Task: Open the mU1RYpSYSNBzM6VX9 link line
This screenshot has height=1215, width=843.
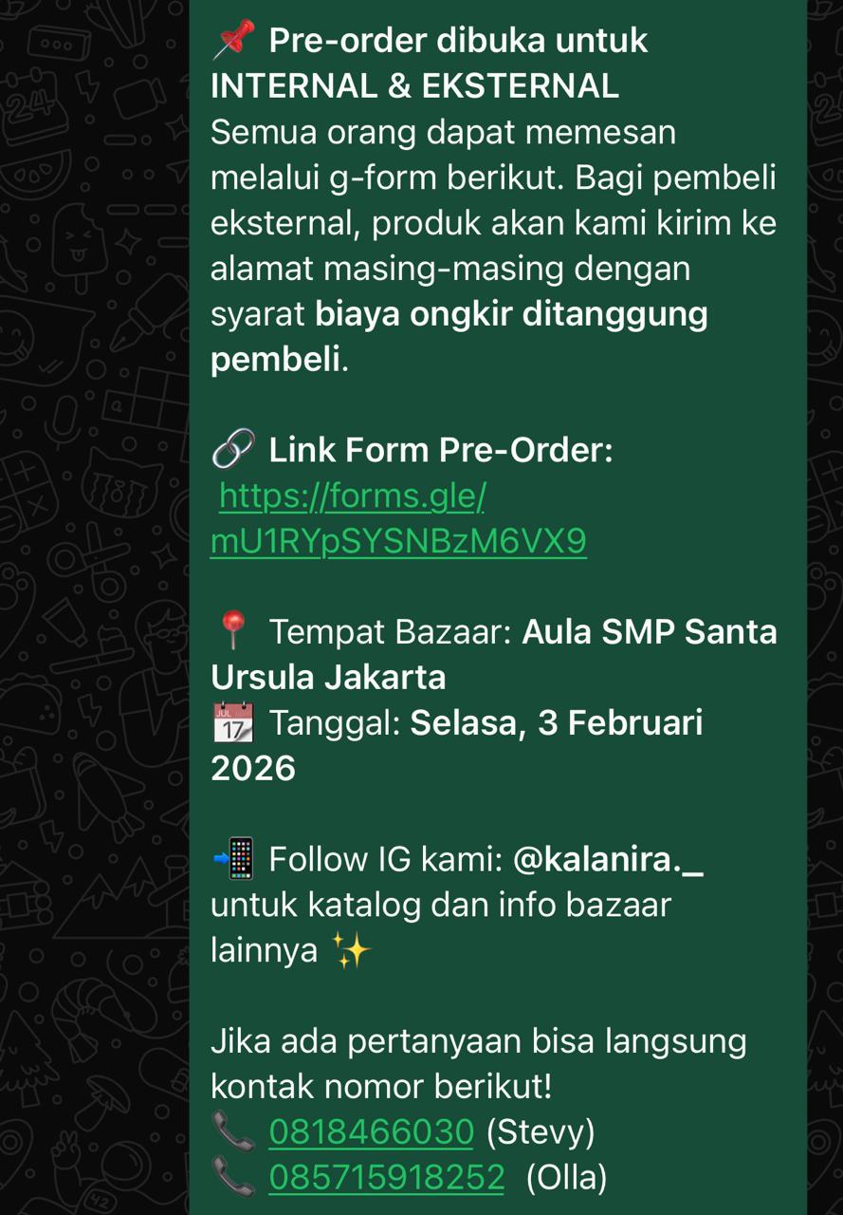Action: pos(398,541)
